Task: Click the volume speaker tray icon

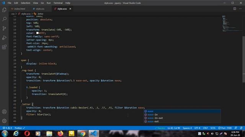Action: 212,134
